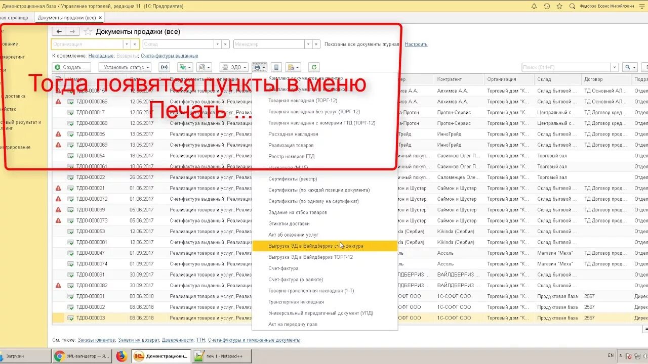Open Счета-фактуры и таможенные документы link
The height and width of the screenshot is (364, 648).
point(254,340)
